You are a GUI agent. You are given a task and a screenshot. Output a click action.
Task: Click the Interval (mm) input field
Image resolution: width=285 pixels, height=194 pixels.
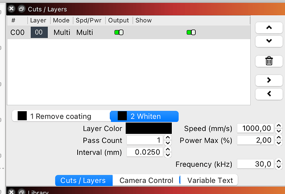pyautogui.click(x=145, y=152)
